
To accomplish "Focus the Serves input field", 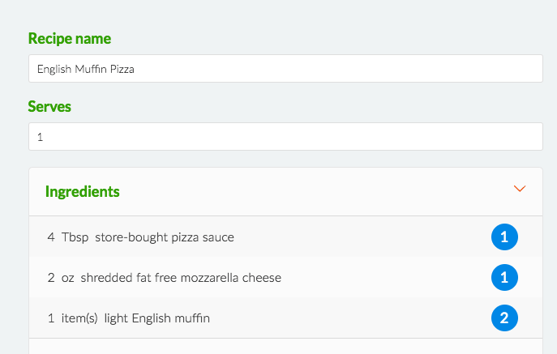I will tap(285, 137).
